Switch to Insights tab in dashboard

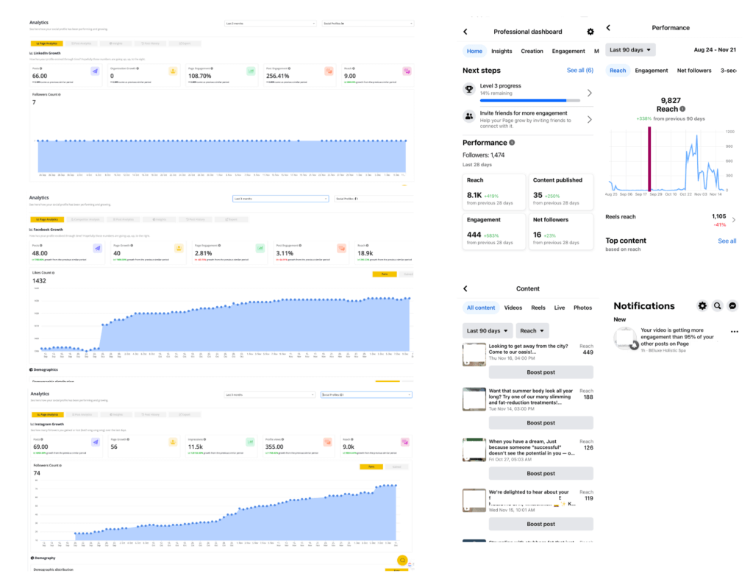502,51
